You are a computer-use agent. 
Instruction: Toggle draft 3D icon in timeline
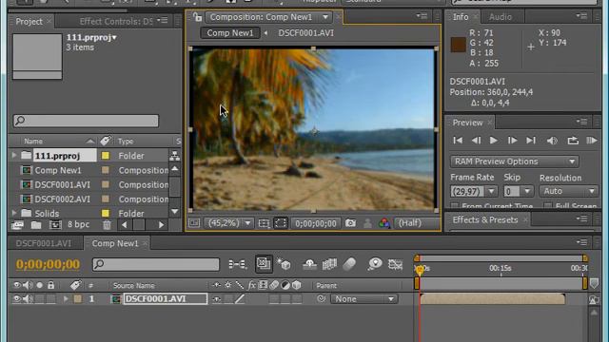click(284, 264)
